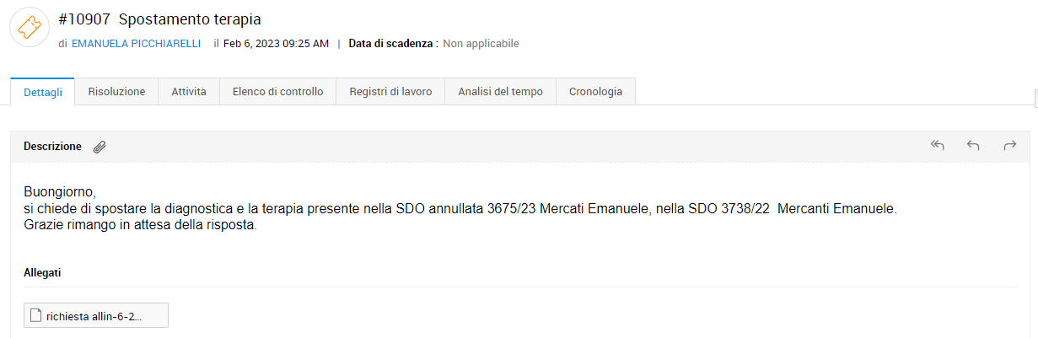Click inside the description message text
Screen dimensions: 1038x338
coord(460,208)
